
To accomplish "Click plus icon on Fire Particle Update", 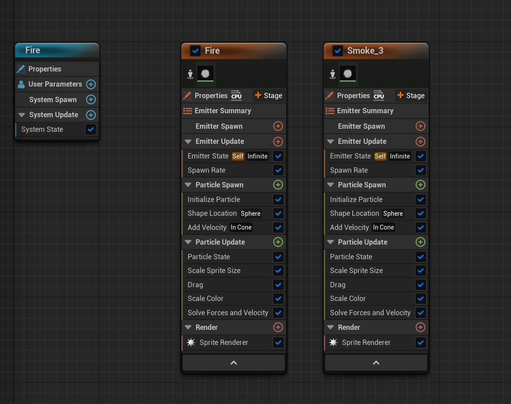I will pyautogui.click(x=278, y=242).
